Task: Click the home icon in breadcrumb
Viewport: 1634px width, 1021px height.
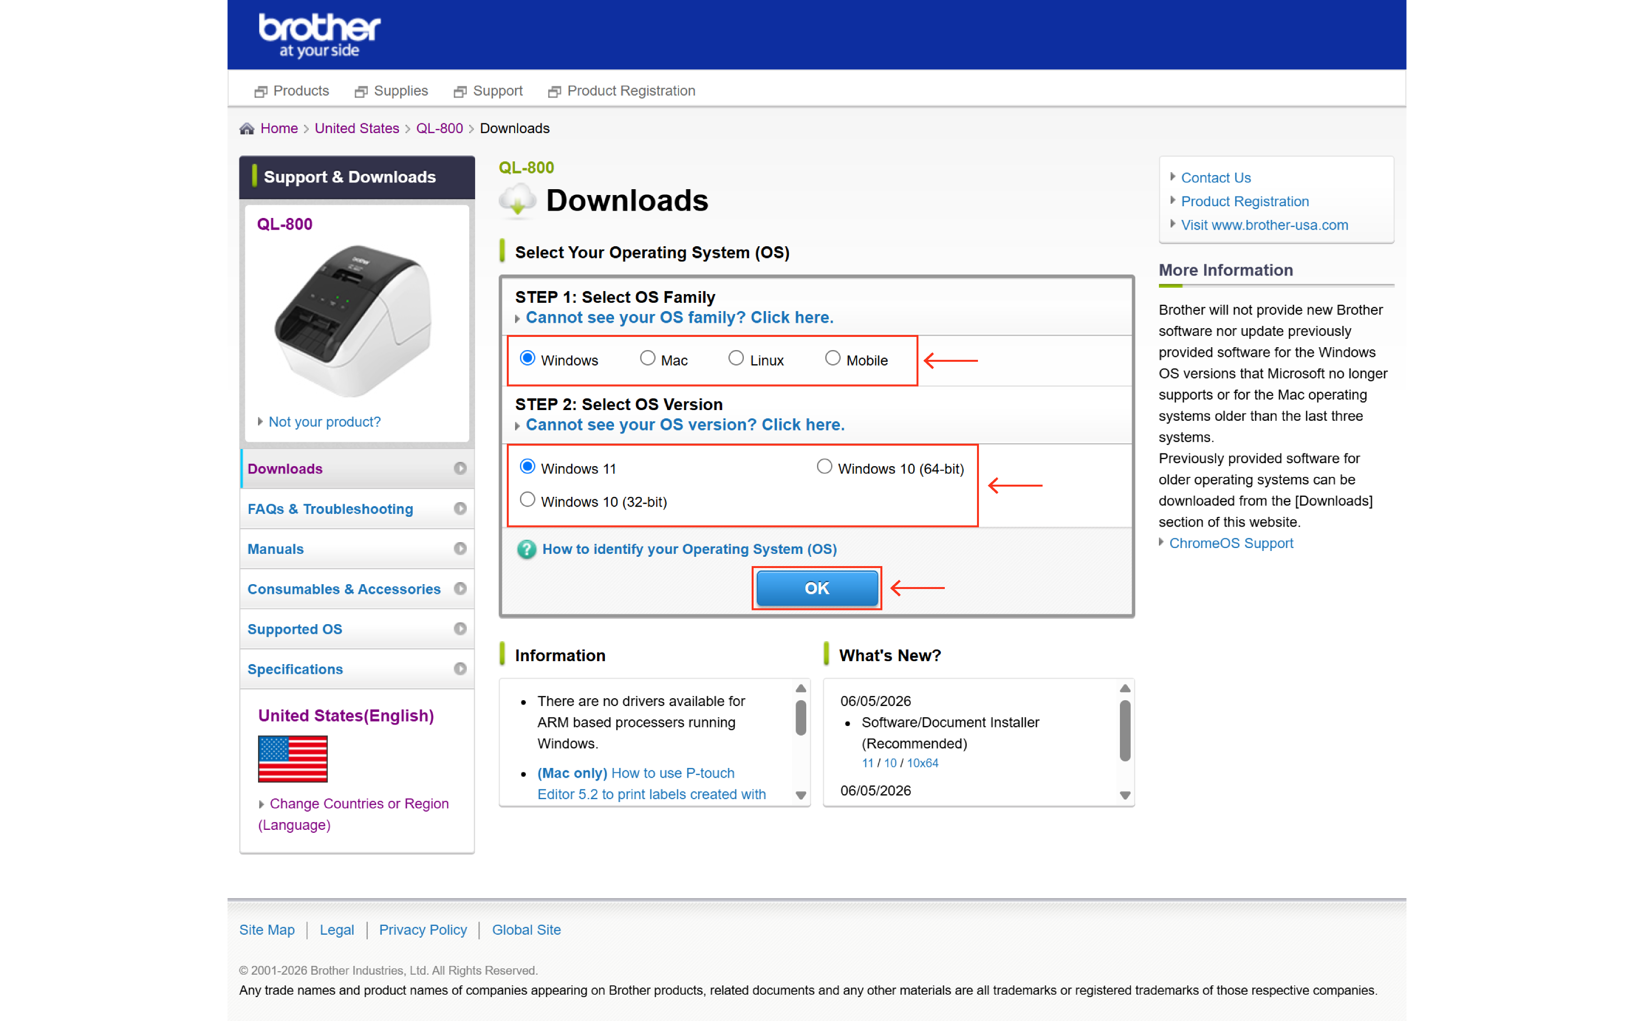Action: (246, 128)
